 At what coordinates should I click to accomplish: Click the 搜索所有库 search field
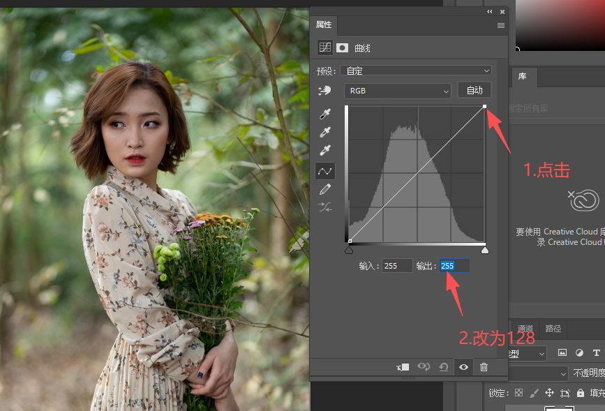[x=556, y=108]
